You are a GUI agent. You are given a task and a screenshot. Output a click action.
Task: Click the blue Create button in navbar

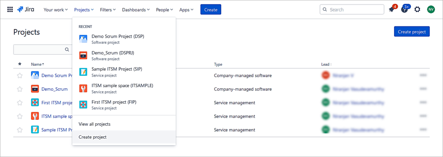tap(211, 10)
